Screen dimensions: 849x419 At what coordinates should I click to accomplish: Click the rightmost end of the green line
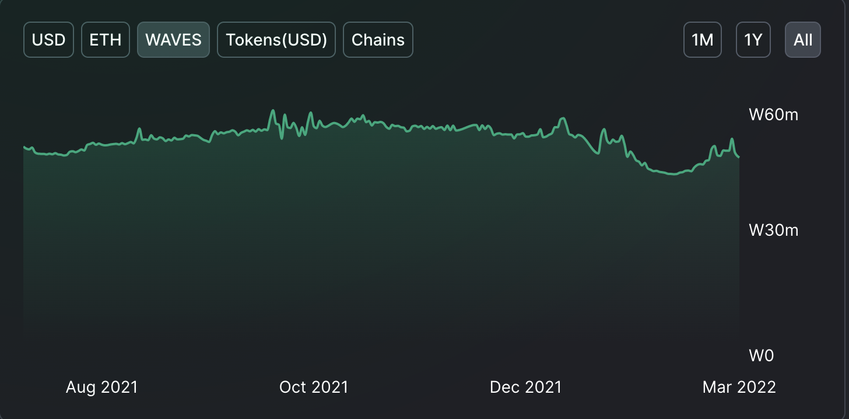pos(739,157)
